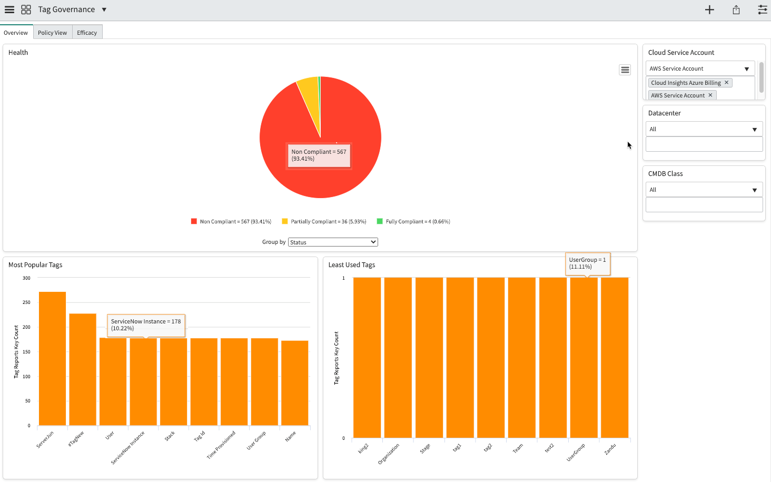Click the UserGroup bar in Least Used Tags
This screenshot has width=771, height=482.
pyautogui.click(x=584, y=358)
